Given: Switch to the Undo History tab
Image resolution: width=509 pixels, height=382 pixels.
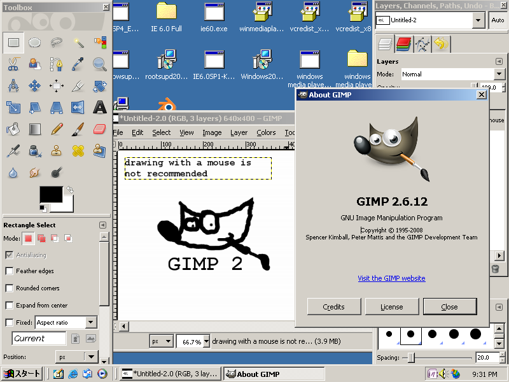Looking at the screenshot, I should [x=441, y=44].
